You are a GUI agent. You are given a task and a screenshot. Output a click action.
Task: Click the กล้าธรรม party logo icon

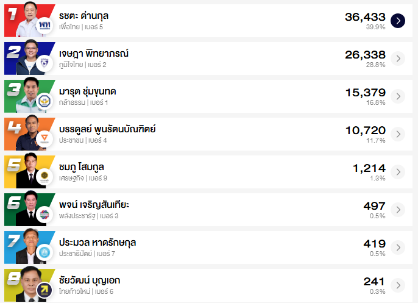click(44, 101)
